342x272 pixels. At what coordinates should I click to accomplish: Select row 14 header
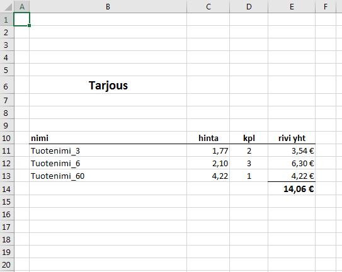point(7,189)
